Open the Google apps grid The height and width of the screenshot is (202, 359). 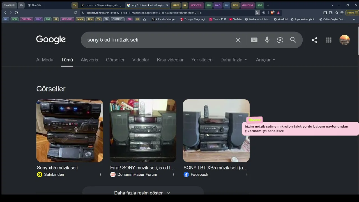(329, 40)
